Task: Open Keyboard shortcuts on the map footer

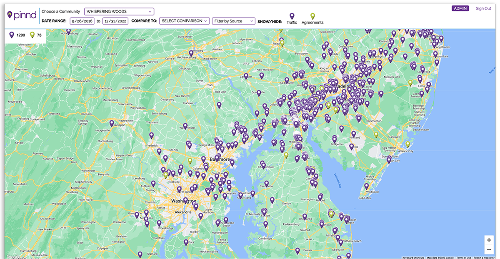Action: (413, 257)
